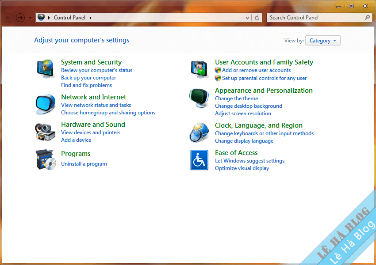Open Clock, Language, and Region heading
This screenshot has width=376, height=265.
pyautogui.click(x=259, y=125)
